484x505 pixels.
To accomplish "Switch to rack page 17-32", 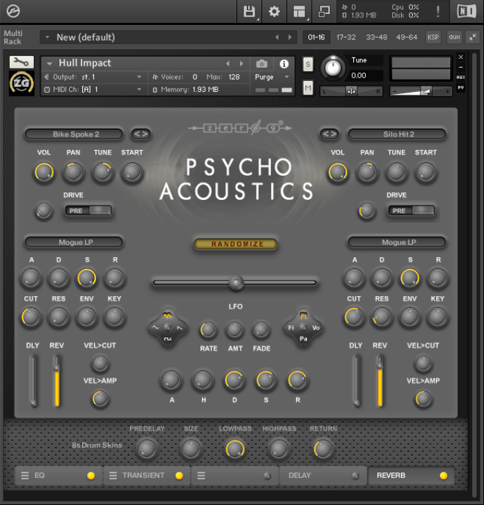I will (x=346, y=37).
